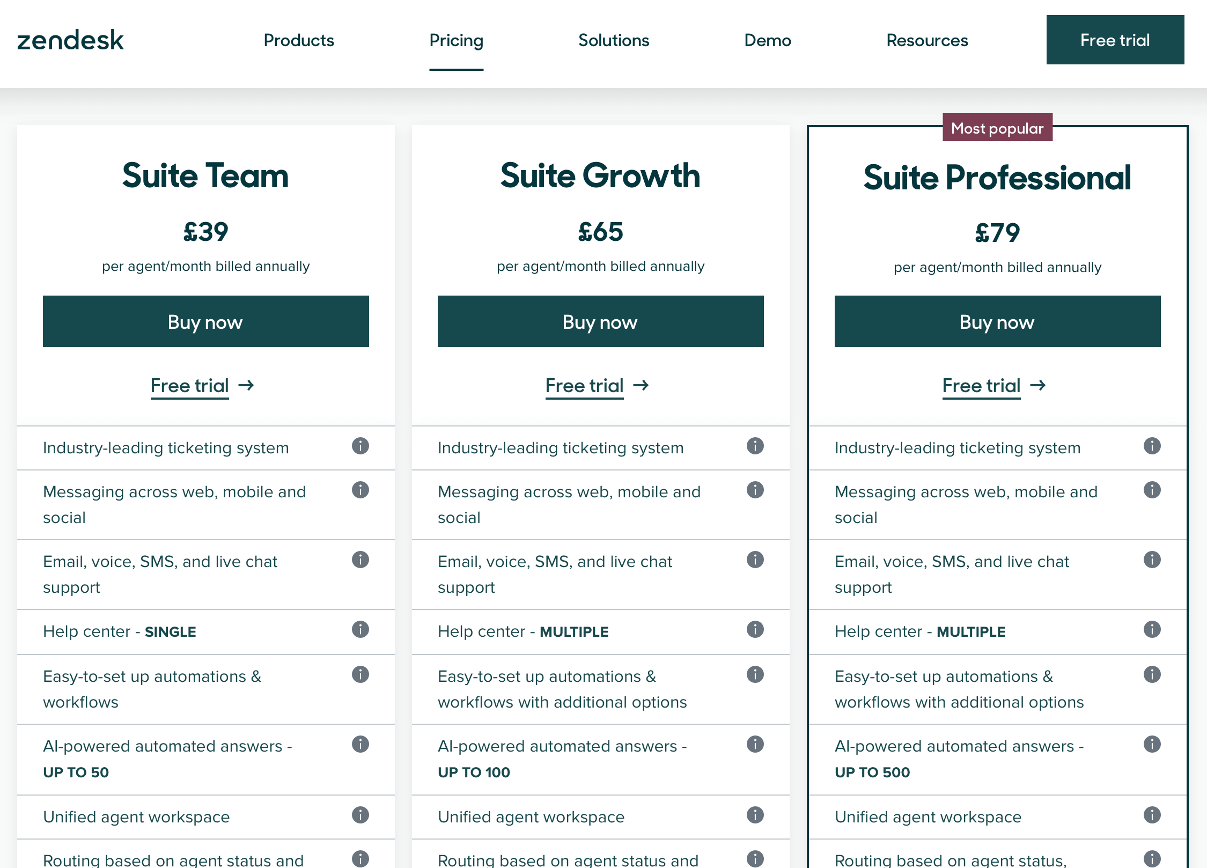Click info icon for Suite Professional live chat support
Screen dimensions: 1207x868
click(x=1151, y=560)
